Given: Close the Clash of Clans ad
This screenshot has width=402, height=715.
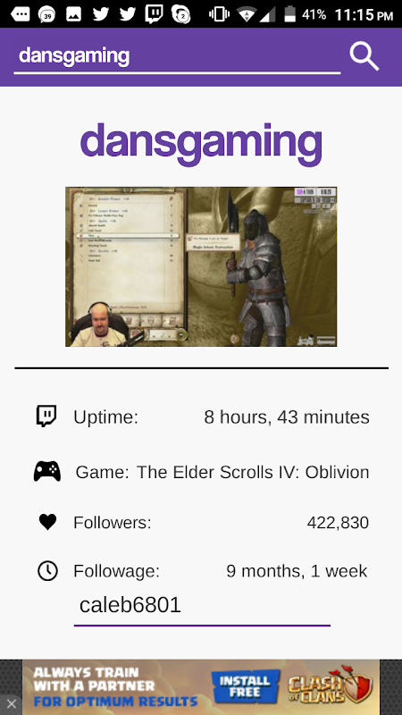Looking at the screenshot, I should (11, 703).
